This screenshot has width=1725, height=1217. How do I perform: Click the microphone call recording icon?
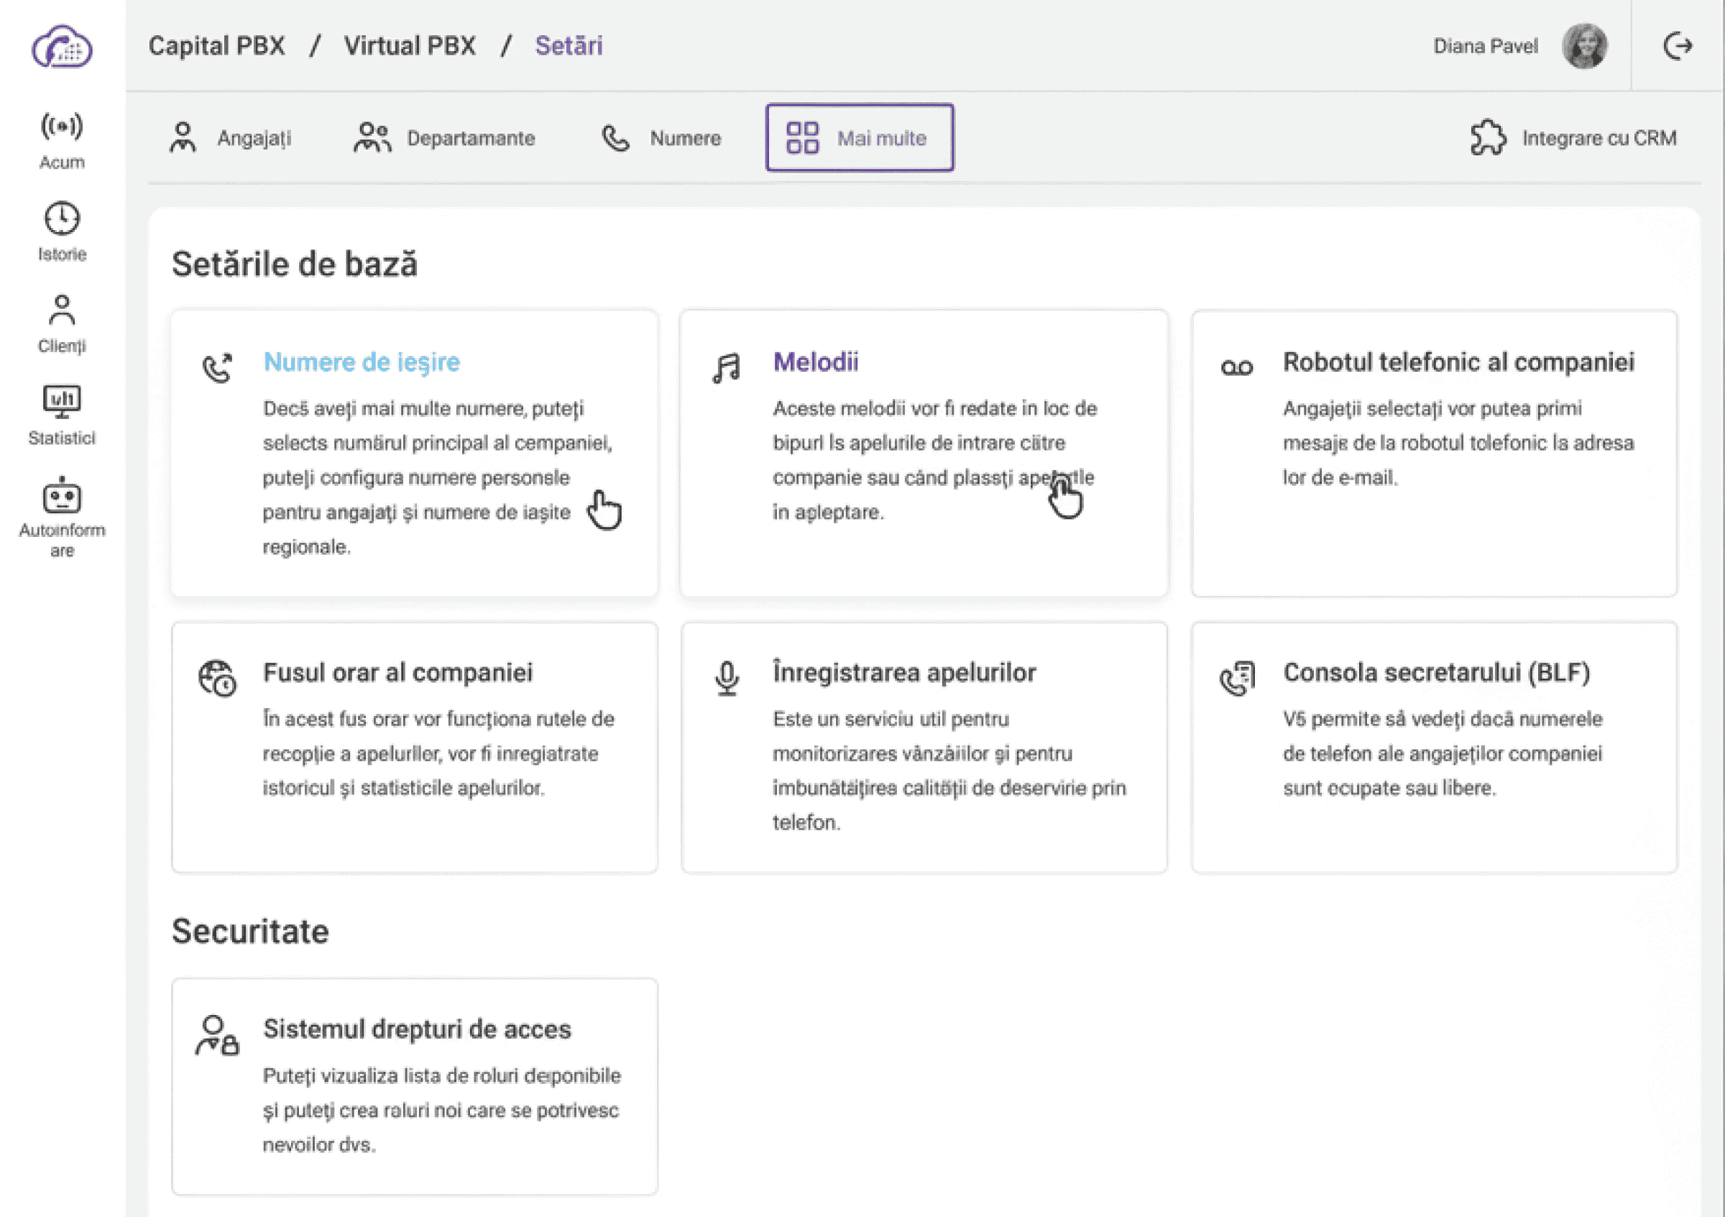coord(727,678)
